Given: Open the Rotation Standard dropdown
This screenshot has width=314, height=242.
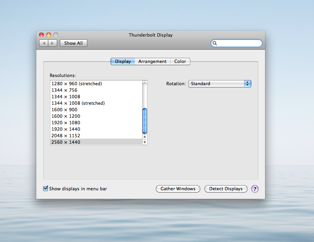Looking at the screenshot, I should pyautogui.click(x=220, y=84).
